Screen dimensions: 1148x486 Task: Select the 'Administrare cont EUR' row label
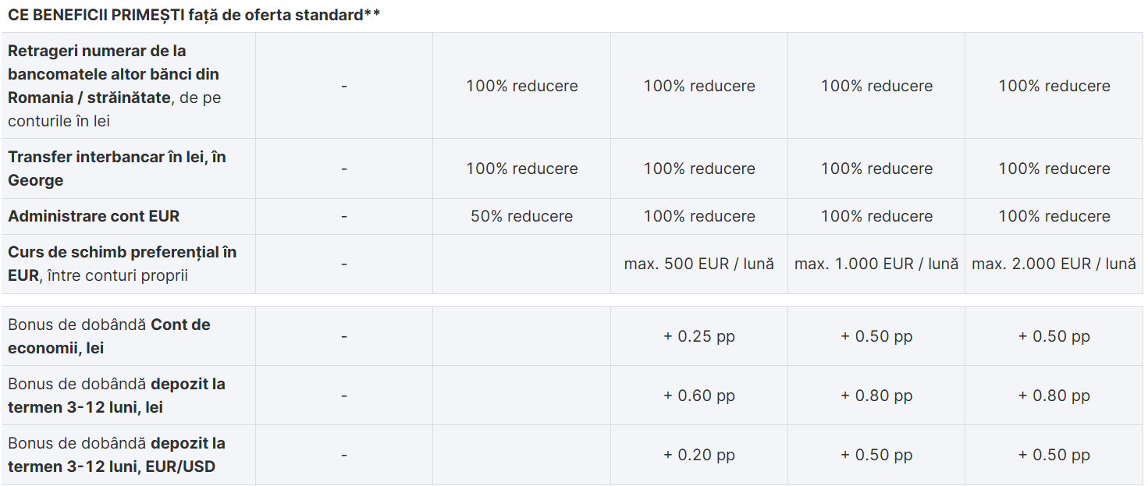(x=94, y=216)
